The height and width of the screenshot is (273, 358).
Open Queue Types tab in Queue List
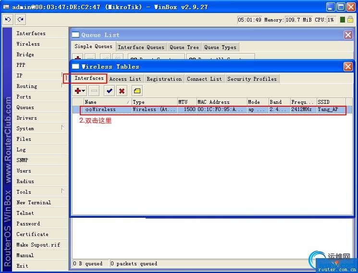[220, 47]
